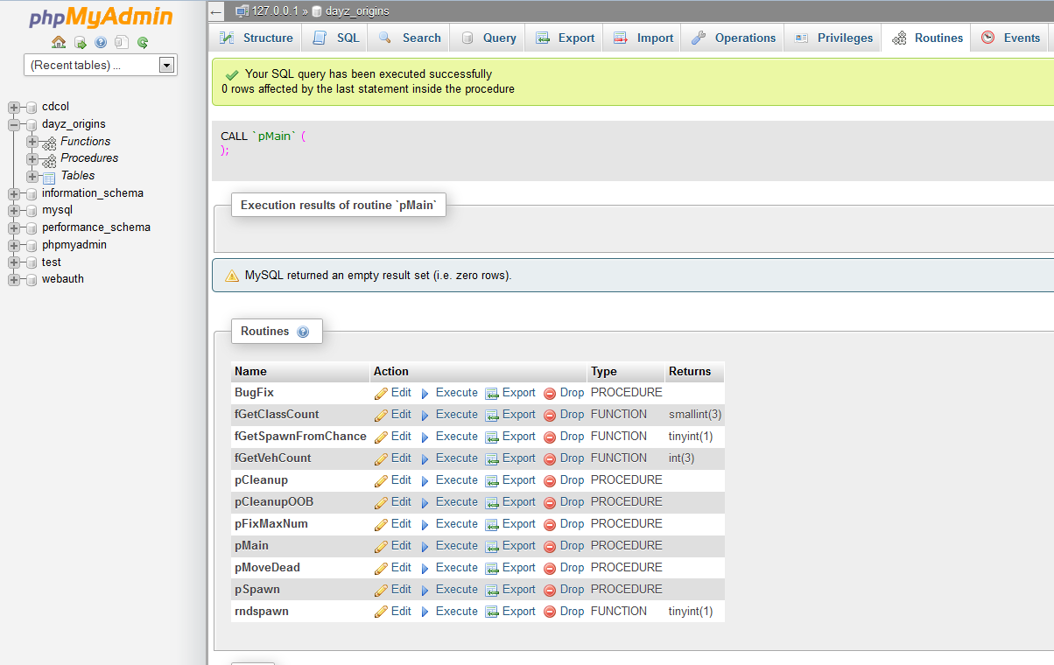Click the phpMyAdmin logo
The height and width of the screenshot is (665, 1054).
pos(102,17)
